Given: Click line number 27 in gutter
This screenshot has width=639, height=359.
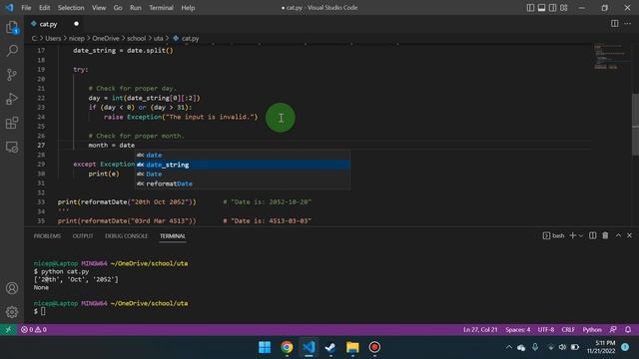Looking at the screenshot, I should [41, 146].
